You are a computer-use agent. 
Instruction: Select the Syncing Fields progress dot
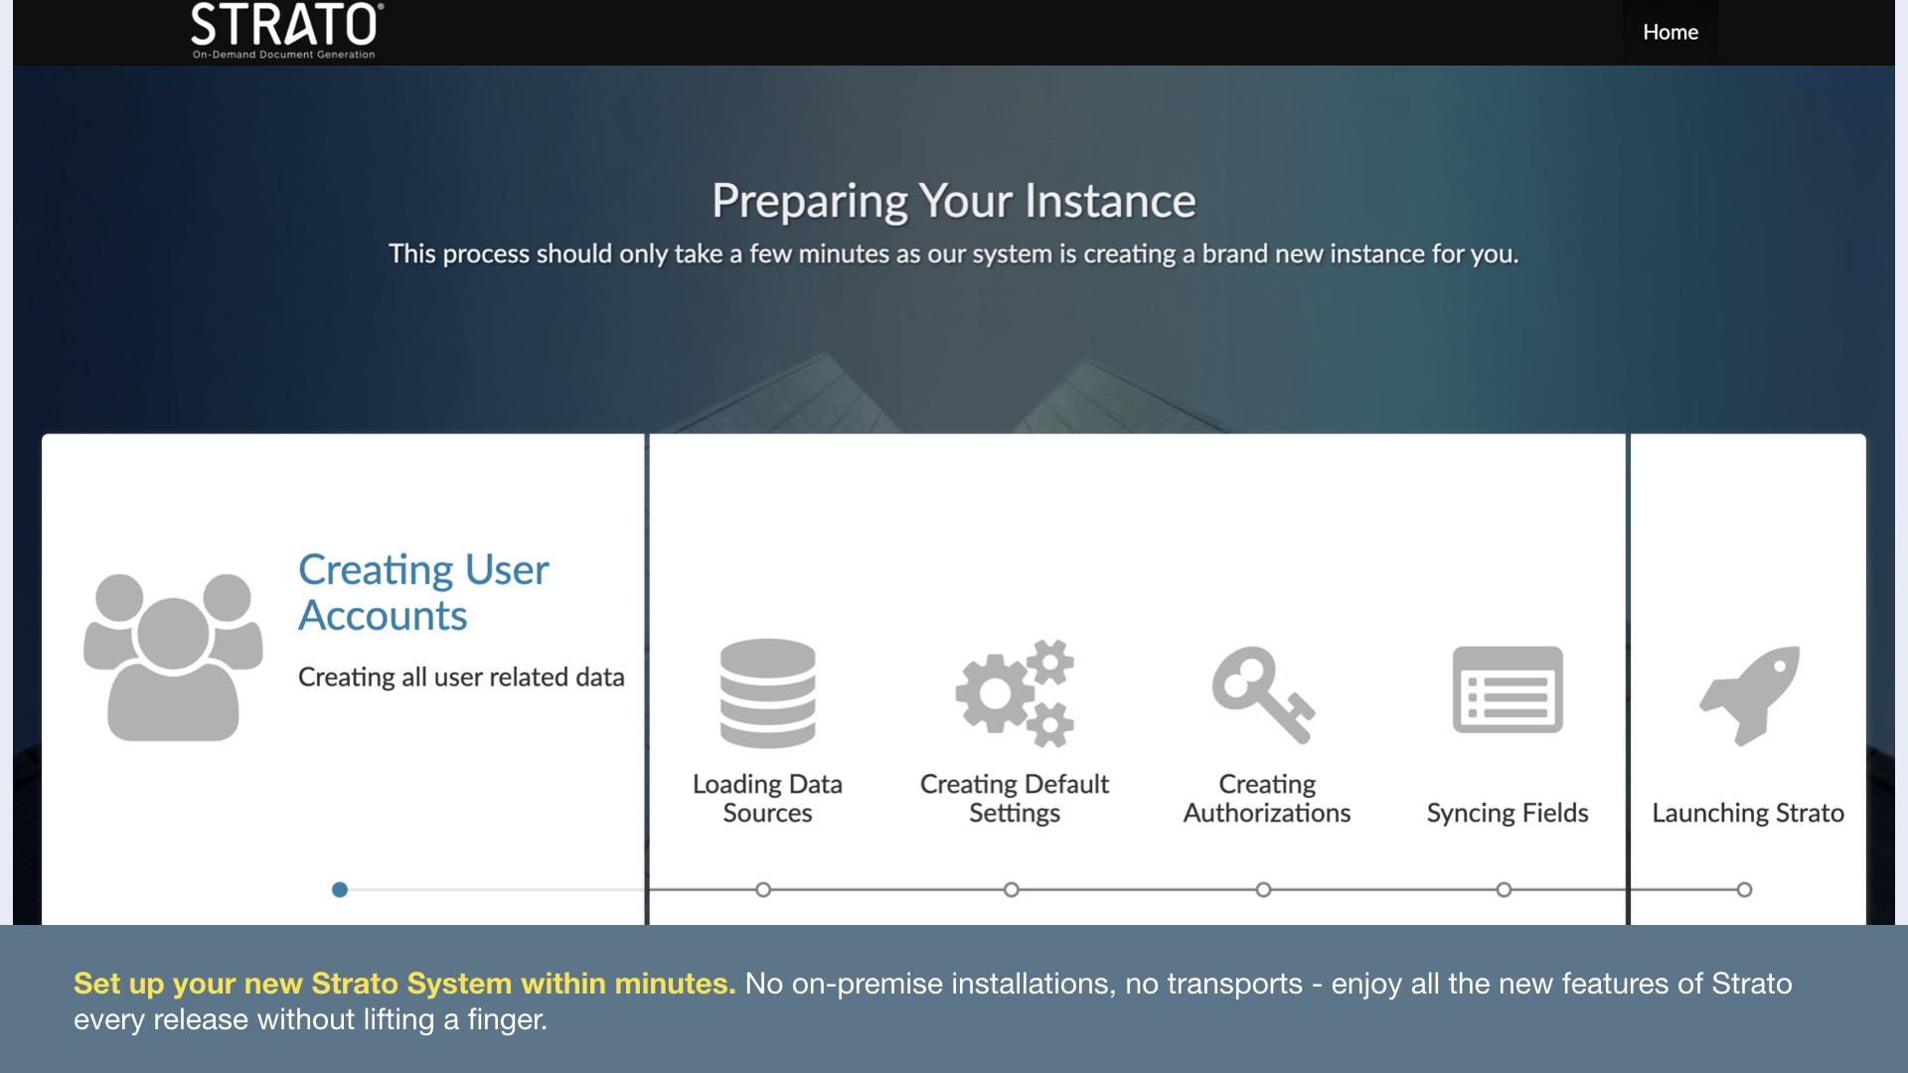pos(1504,889)
